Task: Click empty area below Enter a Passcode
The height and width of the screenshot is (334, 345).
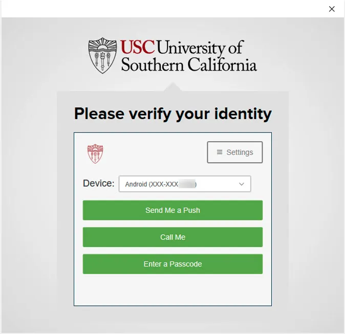Action: [172, 290]
